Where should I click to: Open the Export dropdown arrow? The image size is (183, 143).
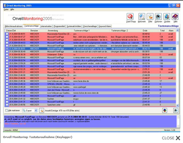tap(36, 111)
